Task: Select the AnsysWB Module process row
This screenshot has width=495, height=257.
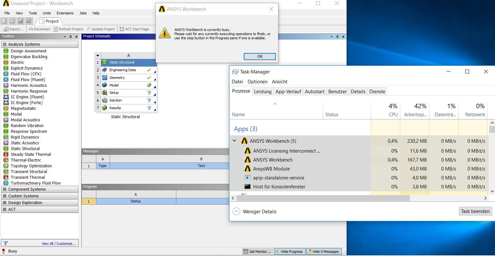Action: (359, 169)
